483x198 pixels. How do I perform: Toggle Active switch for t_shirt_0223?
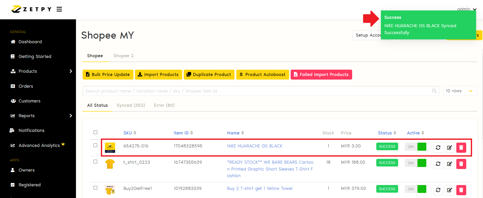pos(415,163)
